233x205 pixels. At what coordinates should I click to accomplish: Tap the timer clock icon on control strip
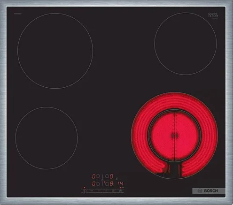click(113, 191)
